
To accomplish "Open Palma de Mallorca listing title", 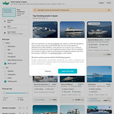I will pyautogui.click(x=67, y=84).
